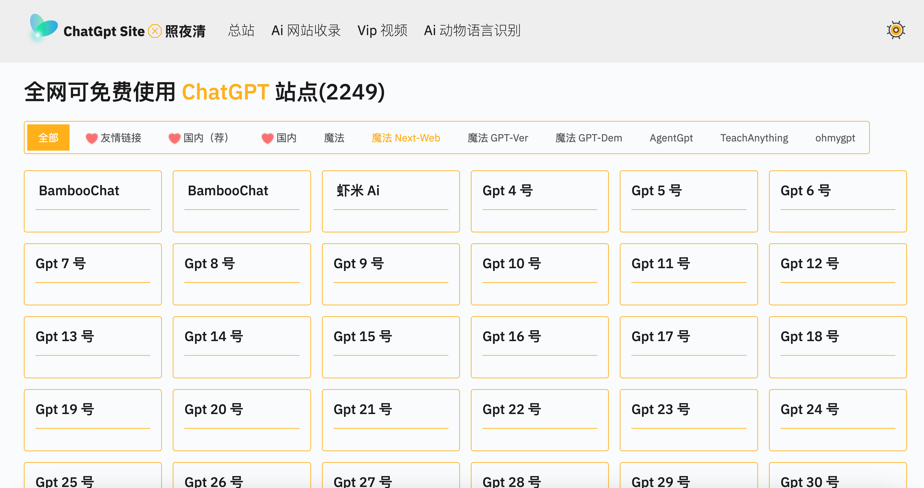Image resolution: width=924 pixels, height=488 pixels.
Task: Select the 全部 filter
Action: click(48, 137)
